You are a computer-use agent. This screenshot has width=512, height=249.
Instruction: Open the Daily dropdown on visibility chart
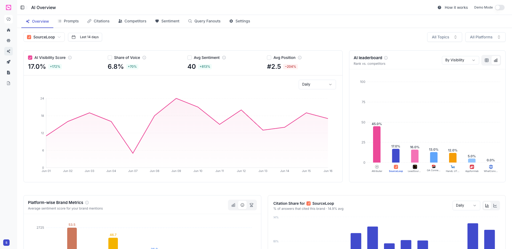click(317, 85)
